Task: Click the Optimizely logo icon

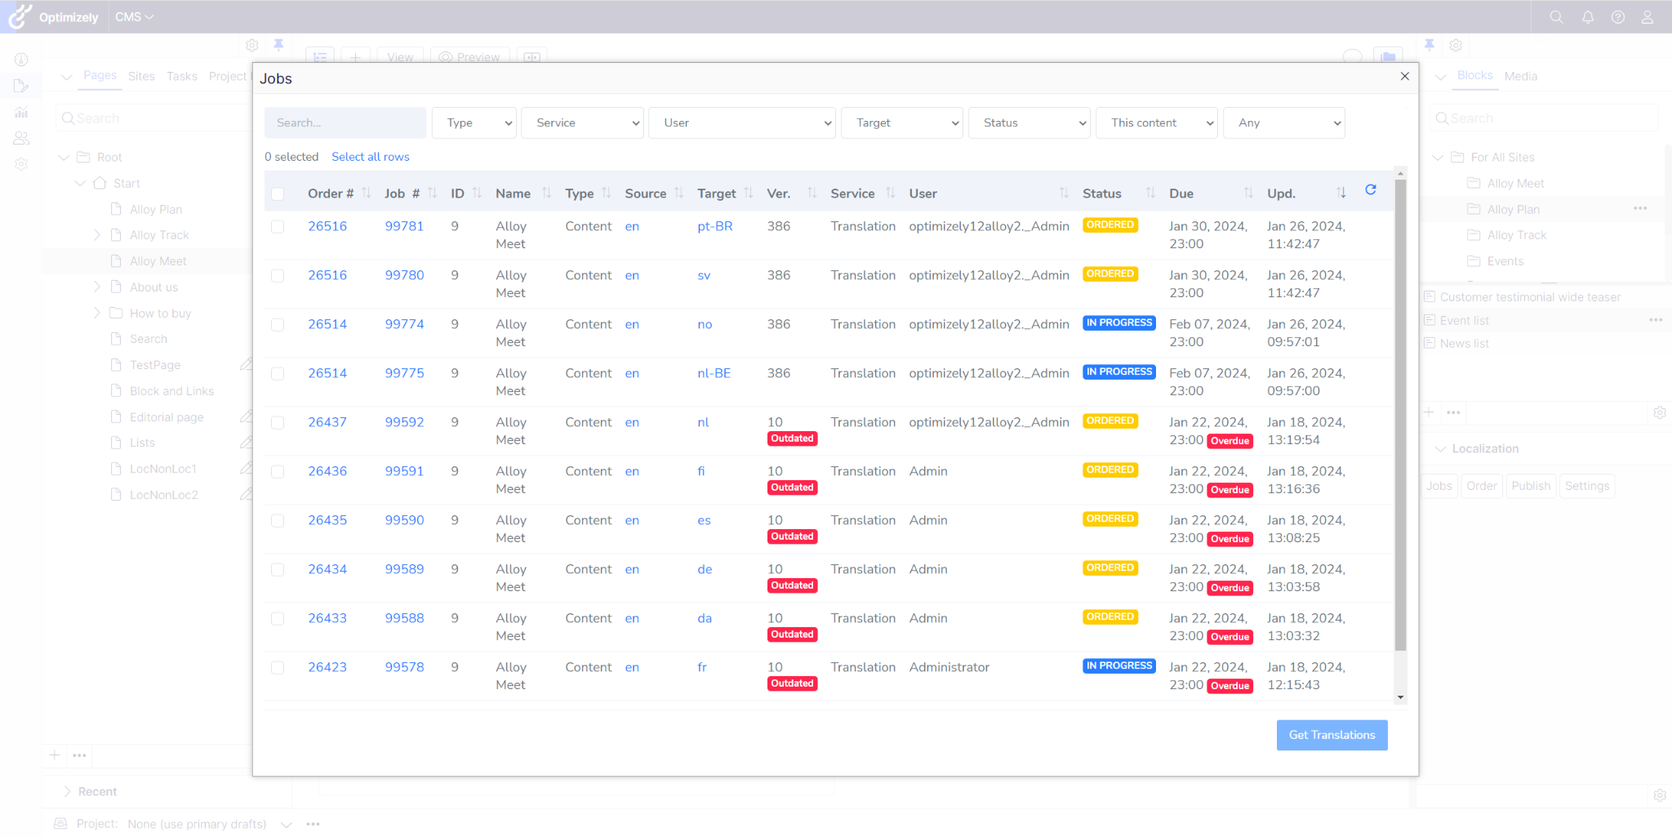Action: point(20,16)
